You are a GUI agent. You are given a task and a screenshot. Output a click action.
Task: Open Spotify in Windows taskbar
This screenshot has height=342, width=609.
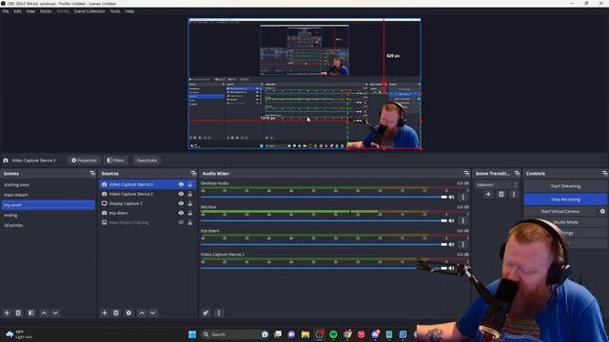(x=333, y=334)
